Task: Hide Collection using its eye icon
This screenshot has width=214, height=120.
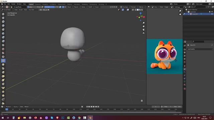Action: [212, 12]
